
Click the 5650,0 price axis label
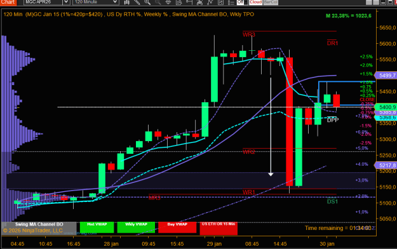(x=387, y=28)
